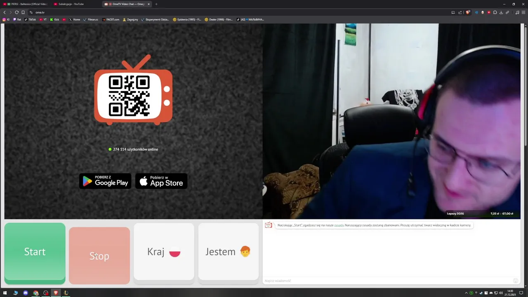Open the Google Play download badge
Screen dimensions: 528x297
105,181
